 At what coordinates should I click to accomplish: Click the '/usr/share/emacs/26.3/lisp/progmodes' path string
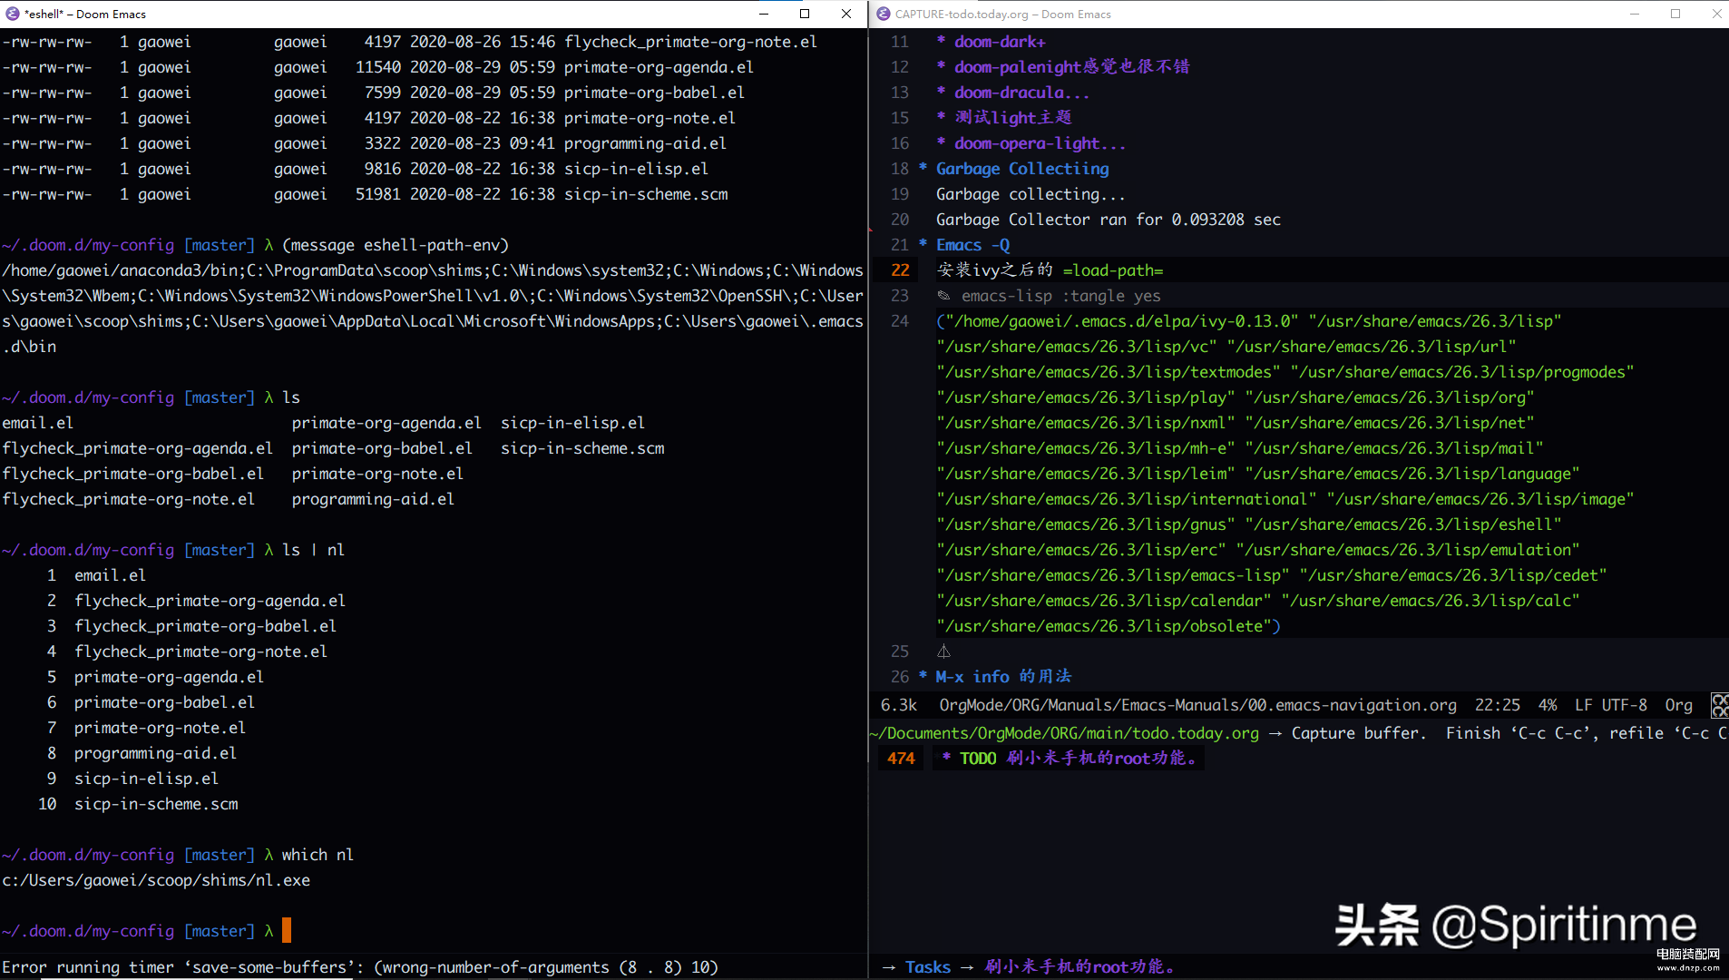pyautogui.click(x=1462, y=372)
